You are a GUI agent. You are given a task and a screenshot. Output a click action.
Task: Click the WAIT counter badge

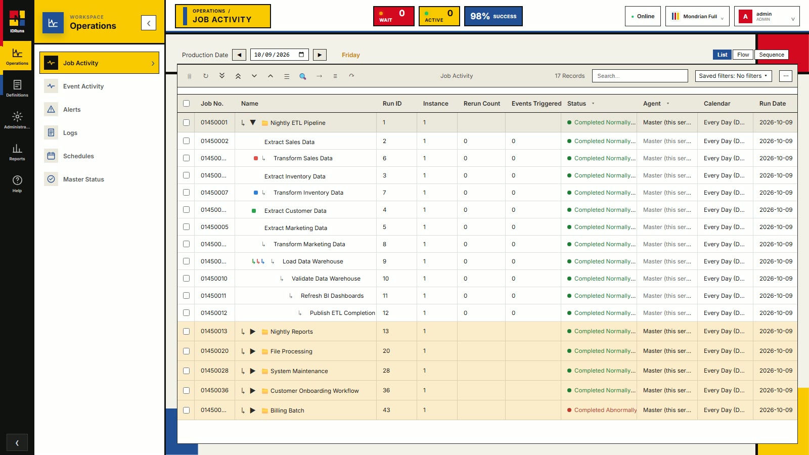pyautogui.click(x=394, y=16)
